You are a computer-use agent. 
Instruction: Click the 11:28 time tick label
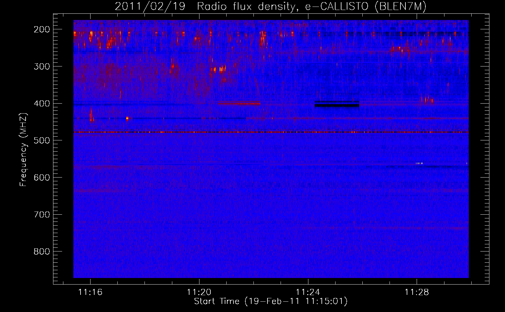click(x=417, y=292)
